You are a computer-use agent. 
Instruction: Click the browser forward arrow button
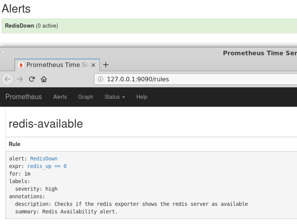coord(20,79)
